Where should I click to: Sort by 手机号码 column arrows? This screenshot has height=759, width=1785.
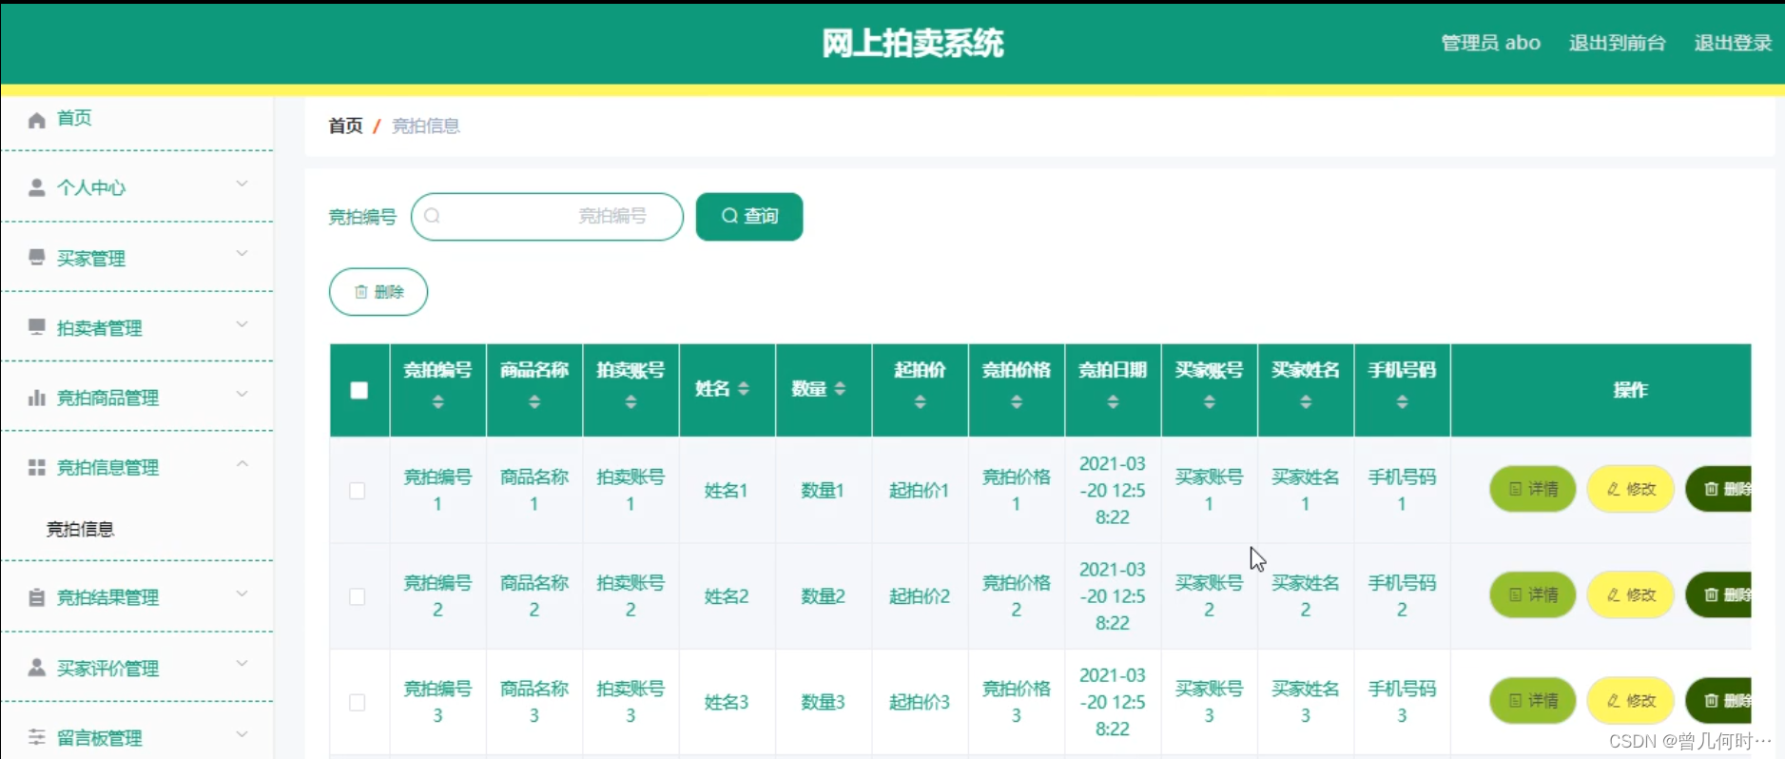pyautogui.click(x=1403, y=402)
